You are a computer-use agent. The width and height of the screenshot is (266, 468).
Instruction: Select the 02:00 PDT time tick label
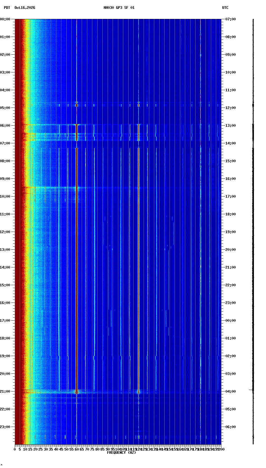point(5,55)
